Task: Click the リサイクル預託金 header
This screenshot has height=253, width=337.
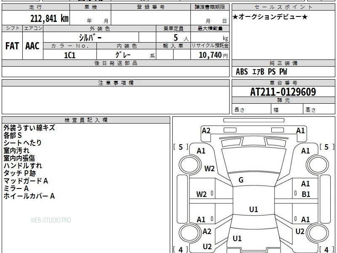Action: 210,46
